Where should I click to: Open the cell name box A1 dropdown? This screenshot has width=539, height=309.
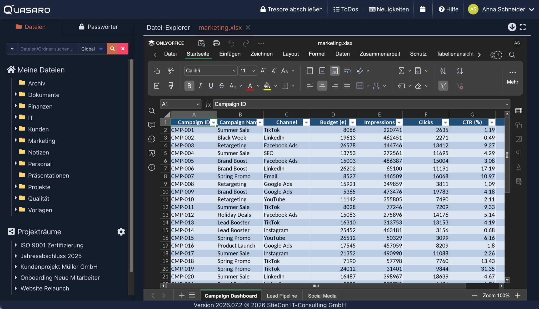tap(197, 104)
